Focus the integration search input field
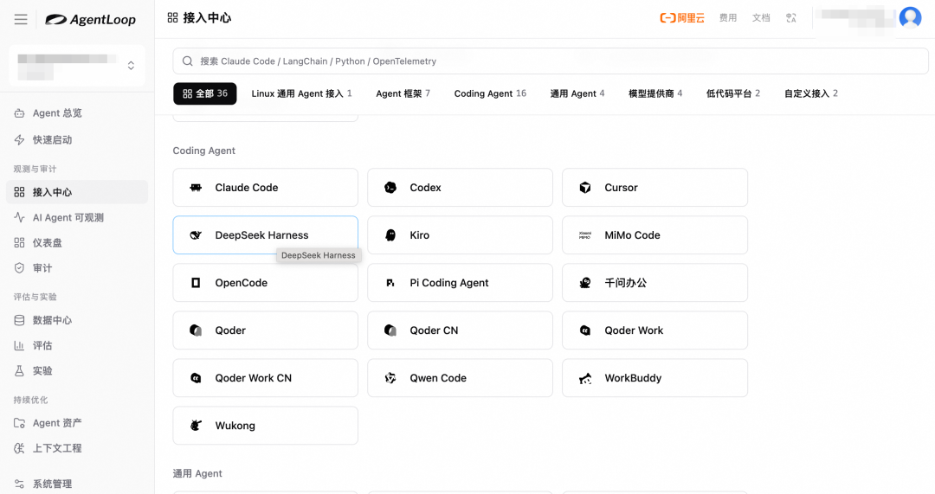 coord(551,61)
